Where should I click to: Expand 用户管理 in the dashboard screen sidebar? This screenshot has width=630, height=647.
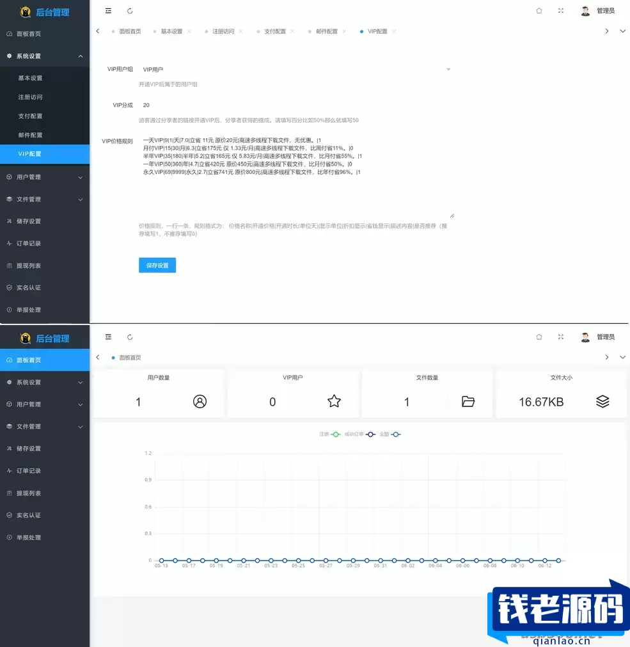tap(45, 404)
